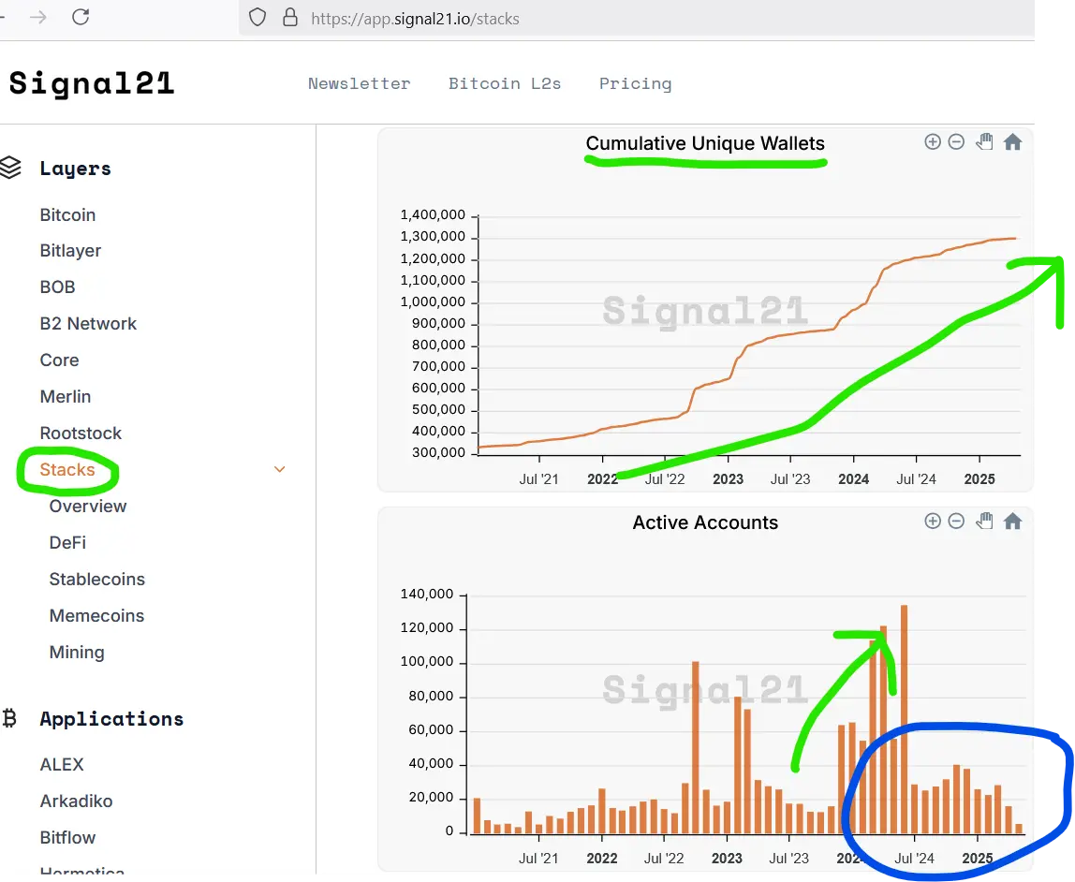Image resolution: width=1075 pixels, height=882 pixels.
Task: Click the Signal21 logo
Action: [92, 83]
